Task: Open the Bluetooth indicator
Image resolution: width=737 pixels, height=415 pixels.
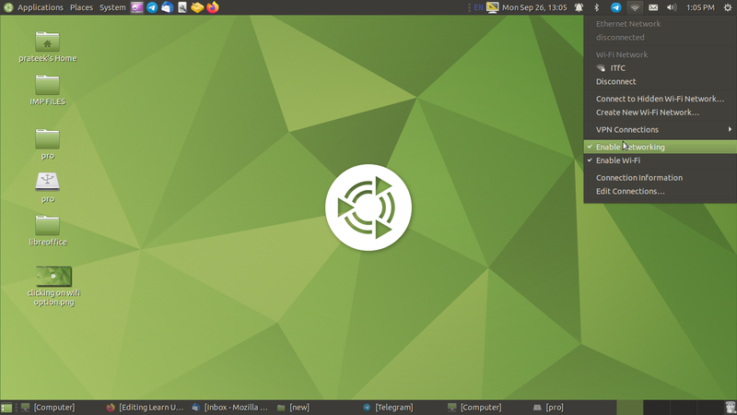Action: (596, 7)
